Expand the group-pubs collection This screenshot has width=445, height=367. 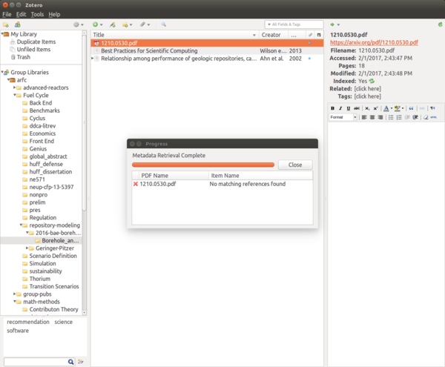pyautogui.click(x=15, y=294)
